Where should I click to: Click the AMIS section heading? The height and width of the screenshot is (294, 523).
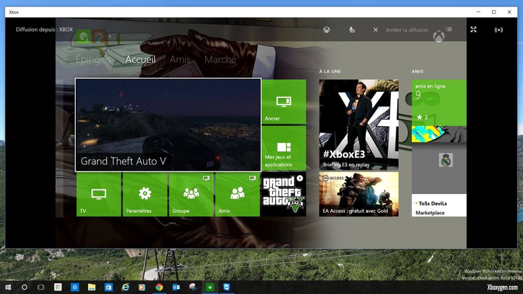(x=417, y=71)
